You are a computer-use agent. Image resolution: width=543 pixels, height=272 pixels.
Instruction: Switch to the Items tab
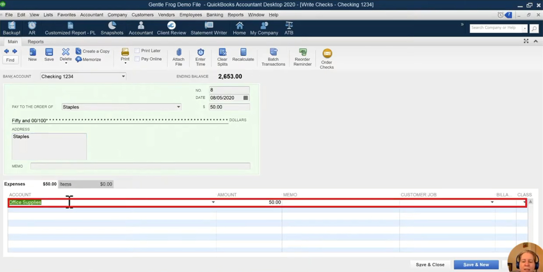point(86,184)
